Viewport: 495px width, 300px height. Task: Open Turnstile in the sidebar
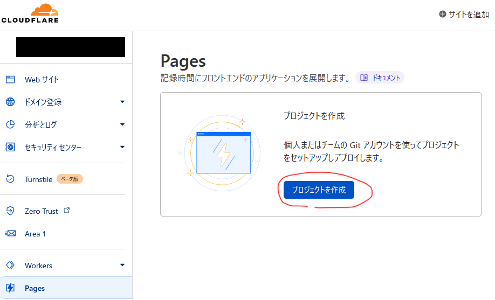click(x=38, y=179)
